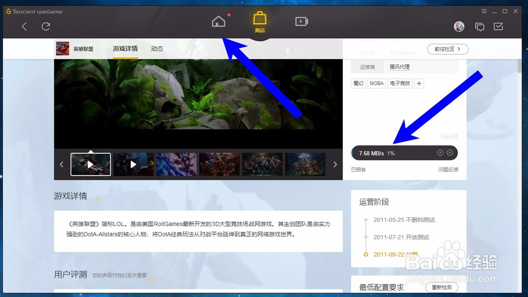Click the download progress bar
The image size is (528, 297).
coord(404,153)
